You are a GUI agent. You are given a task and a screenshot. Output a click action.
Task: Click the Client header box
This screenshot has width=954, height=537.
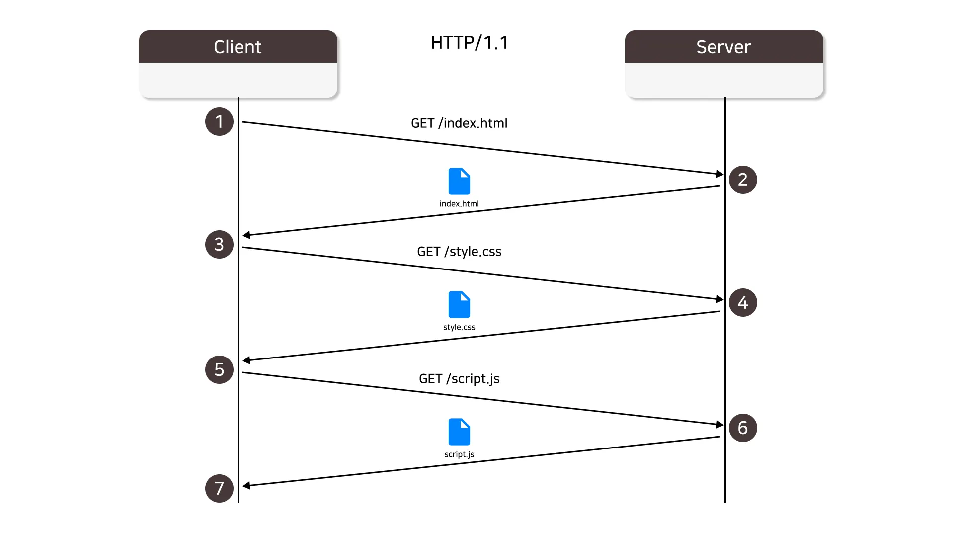pos(238,47)
